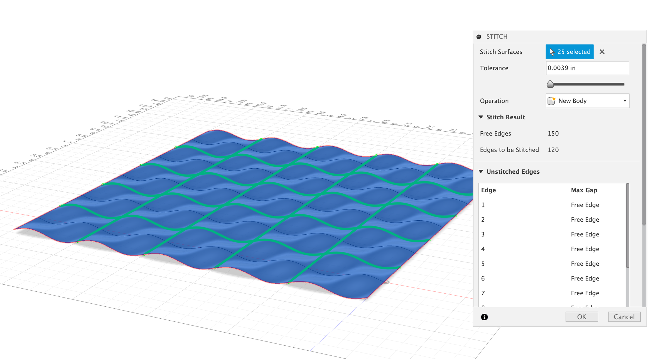668x359 pixels.
Task: Select the Tolerance value input field
Action: (587, 68)
